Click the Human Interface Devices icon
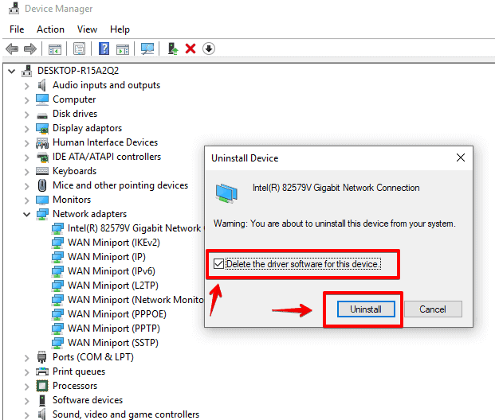This screenshot has height=420, width=495. tap(42, 143)
